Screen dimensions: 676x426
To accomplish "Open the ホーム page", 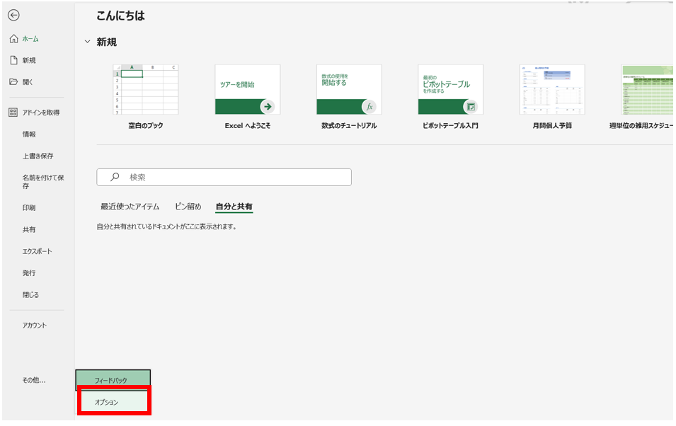I will click(x=30, y=39).
